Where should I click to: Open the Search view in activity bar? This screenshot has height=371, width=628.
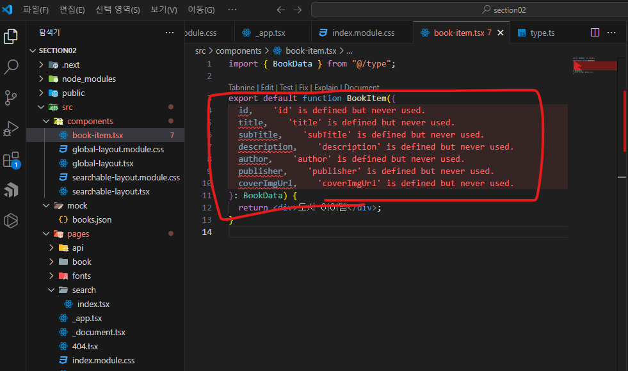pyautogui.click(x=11, y=67)
